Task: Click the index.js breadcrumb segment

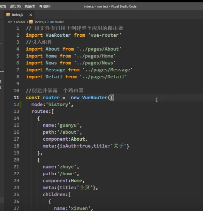Action: 40,22
